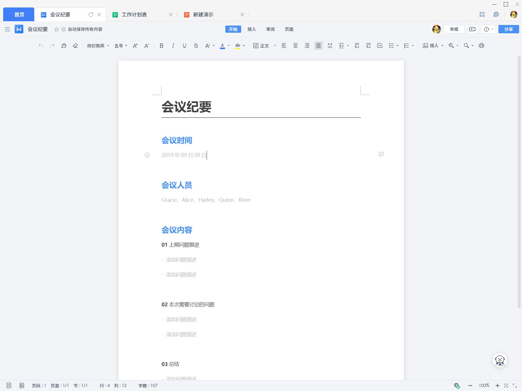522x391 pixels.
Task: Click the bulleted list icon
Action: tap(391, 46)
